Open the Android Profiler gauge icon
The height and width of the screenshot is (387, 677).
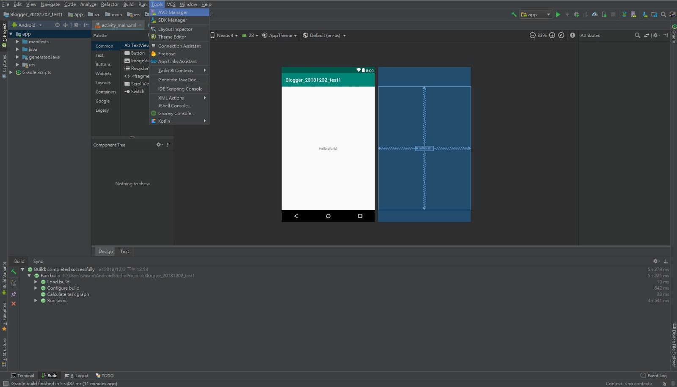(595, 14)
